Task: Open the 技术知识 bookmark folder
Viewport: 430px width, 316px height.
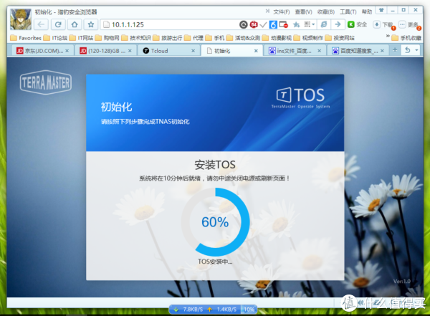Action: tap(136, 38)
